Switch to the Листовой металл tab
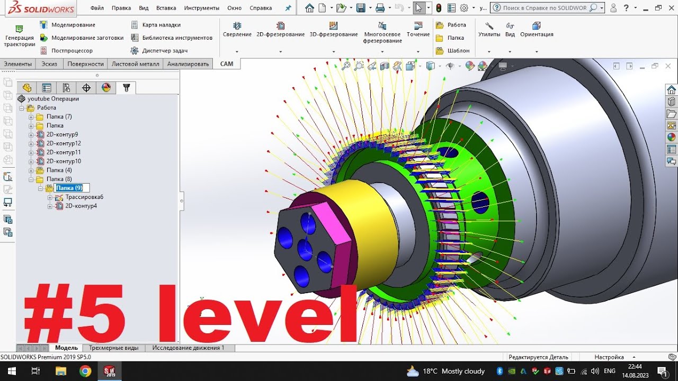Image resolution: width=678 pixels, height=381 pixels. pyautogui.click(x=135, y=63)
